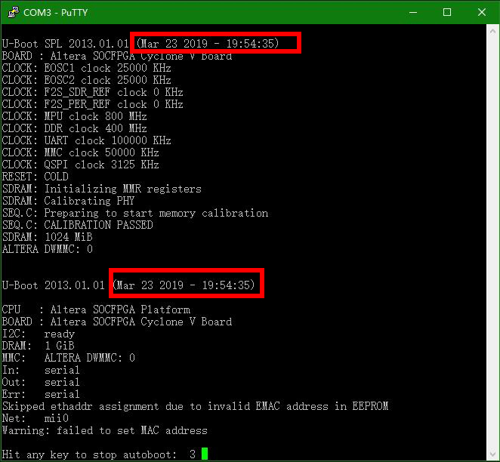Click the 'EOSC1 clock 25000 KHz' line

click(x=86, y=68)
